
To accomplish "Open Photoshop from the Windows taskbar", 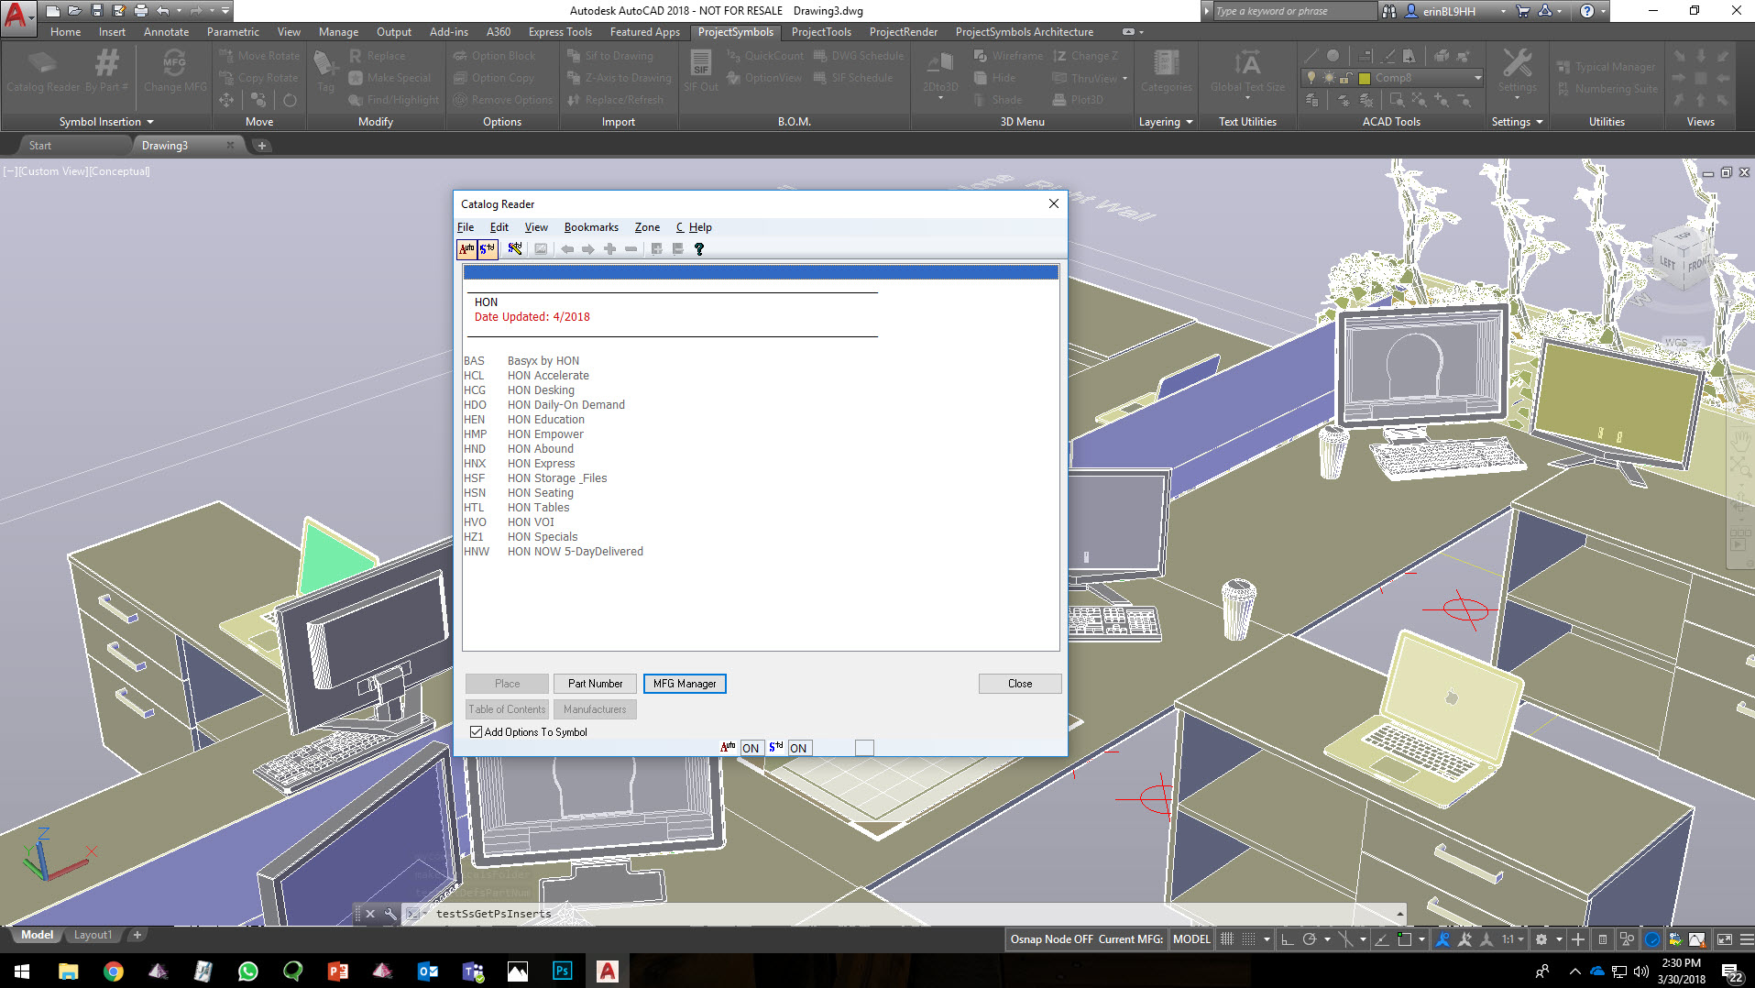I will tap(562, 971).
